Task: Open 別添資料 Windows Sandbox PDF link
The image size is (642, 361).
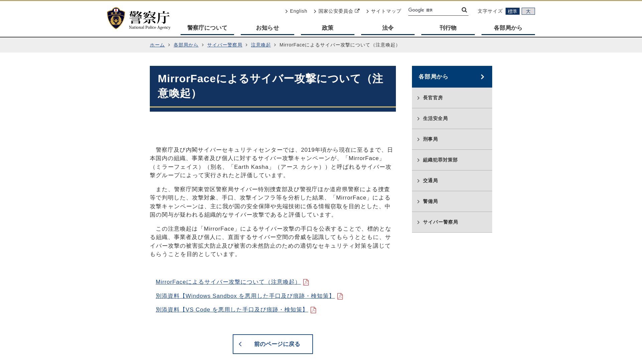Action: 245,296
